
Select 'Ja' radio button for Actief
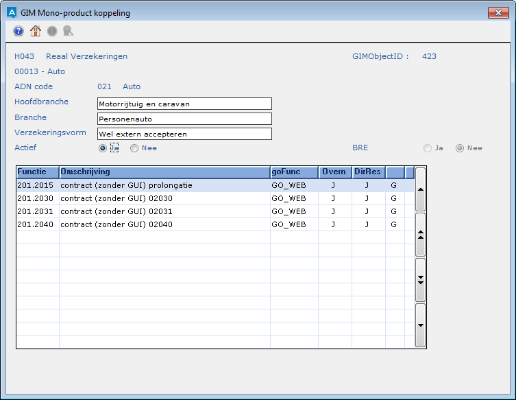103,148
